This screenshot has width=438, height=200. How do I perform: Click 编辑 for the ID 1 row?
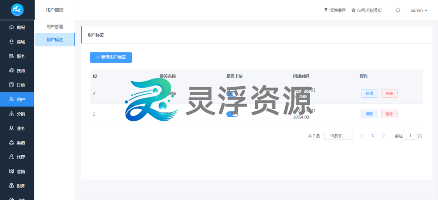click(x=369, y=114)
